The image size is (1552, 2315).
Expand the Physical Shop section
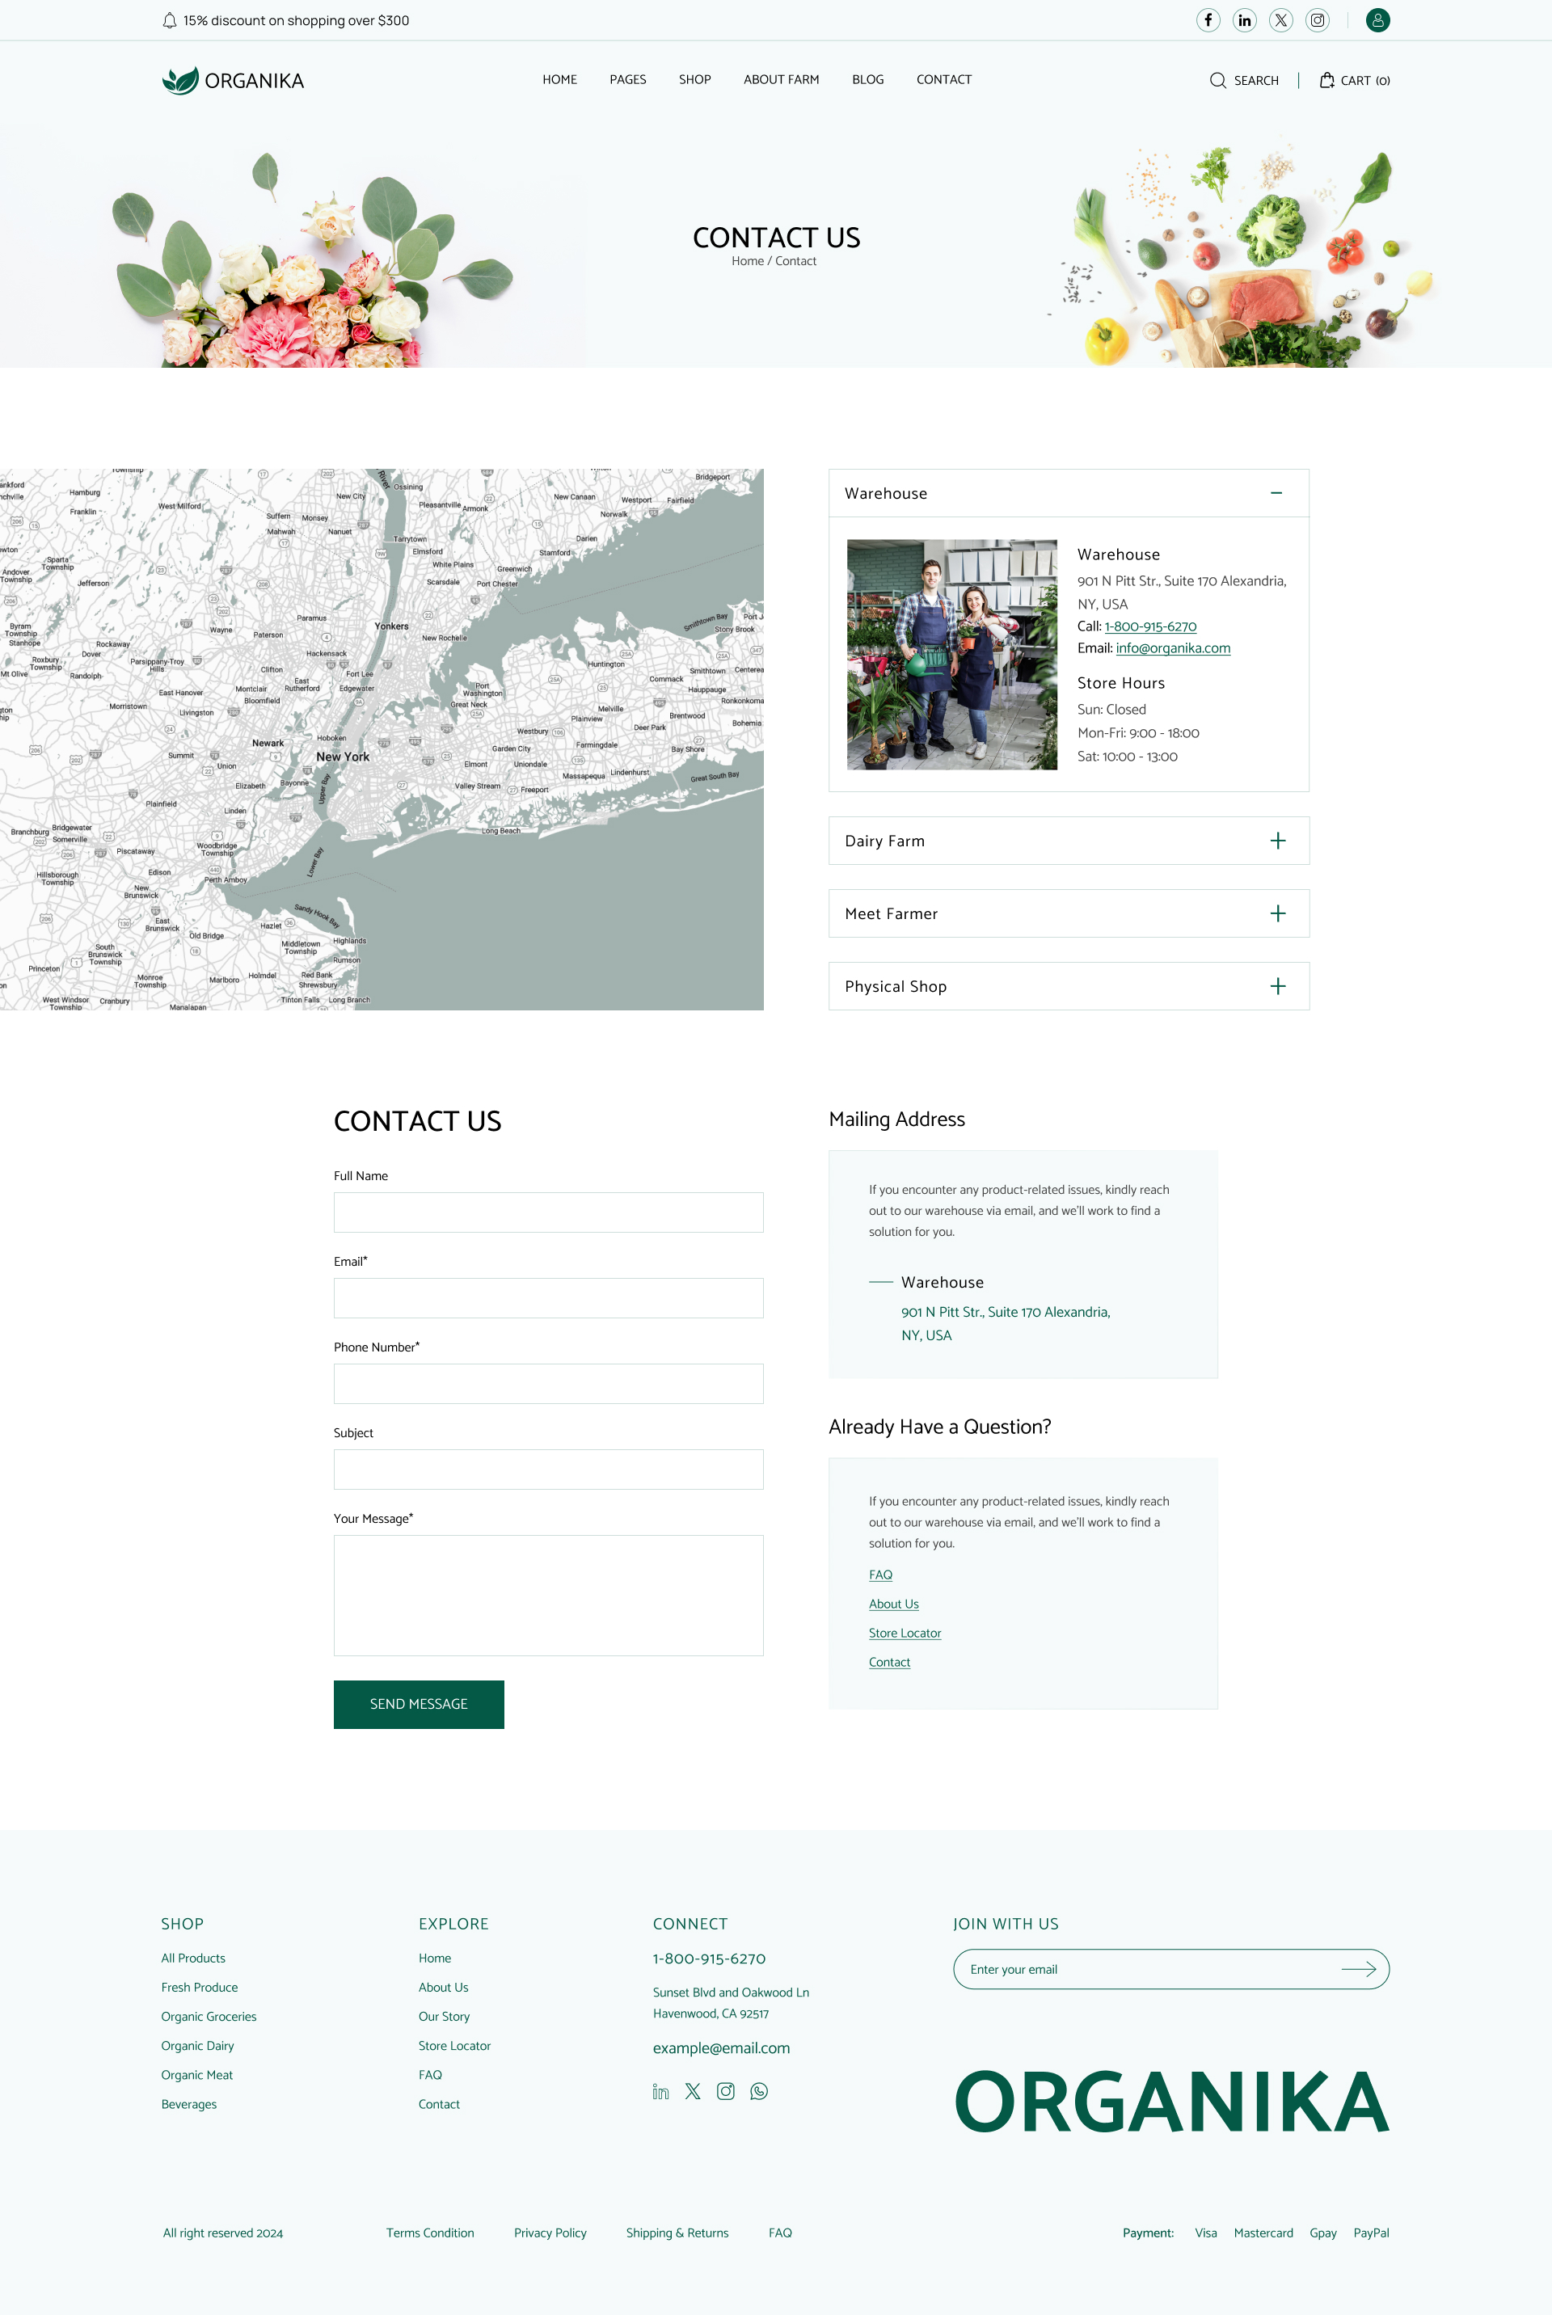[1277, 986]
